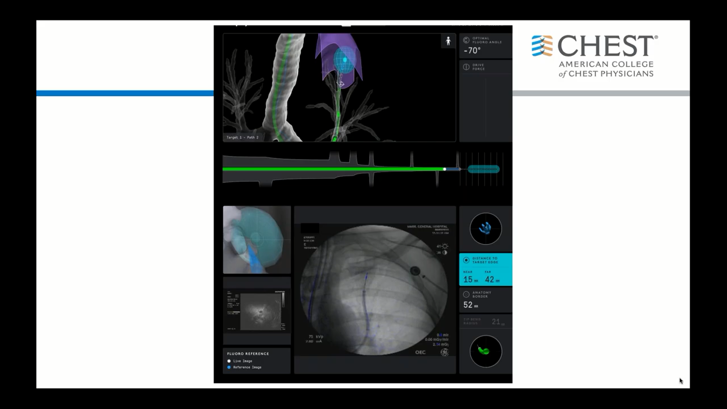
Task: Click the human figure orientation icon
Action: click(448, 41)
